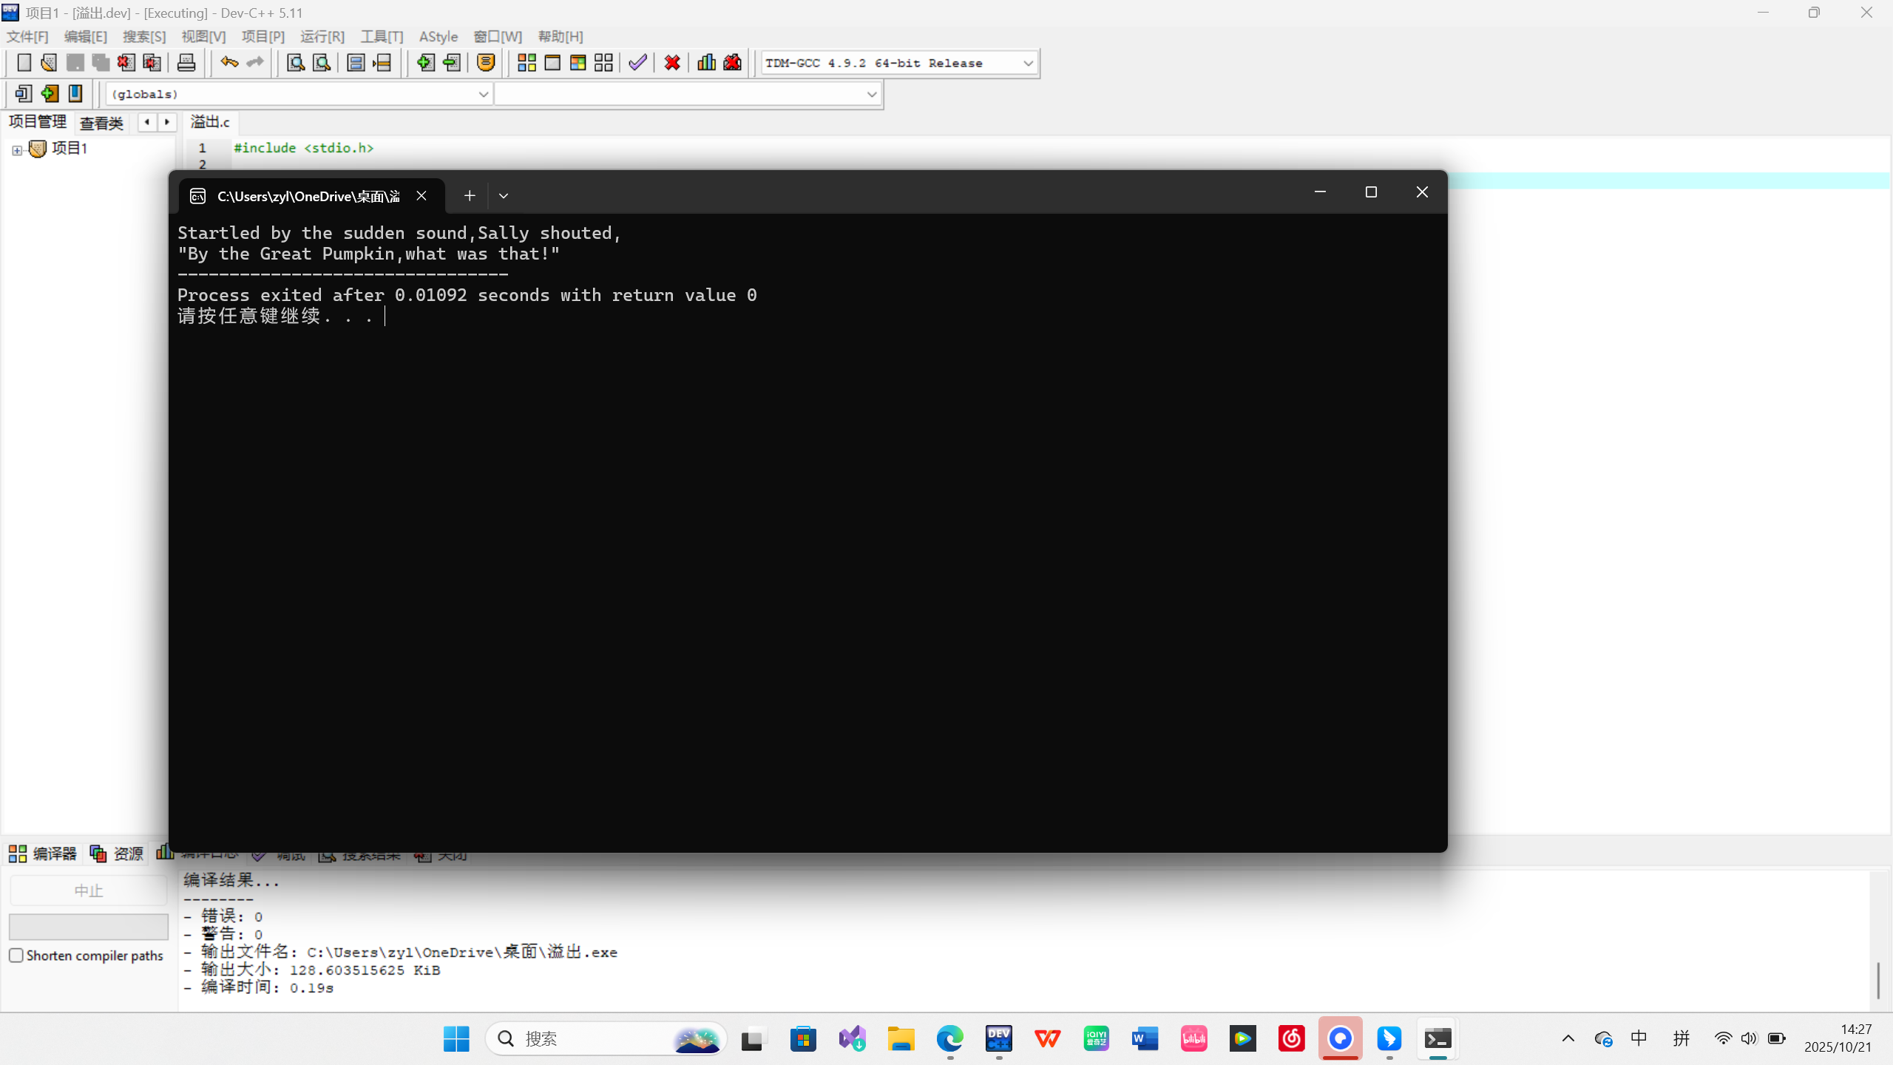
Task: Open the 资源 resources bottom tab
Action: coord(117,854)
